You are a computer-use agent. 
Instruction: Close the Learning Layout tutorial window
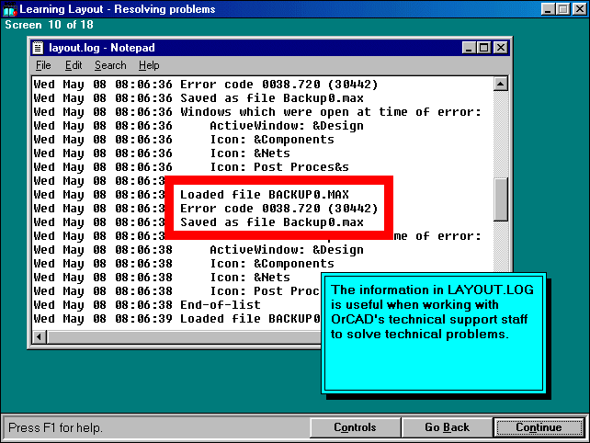click(579, 9)
